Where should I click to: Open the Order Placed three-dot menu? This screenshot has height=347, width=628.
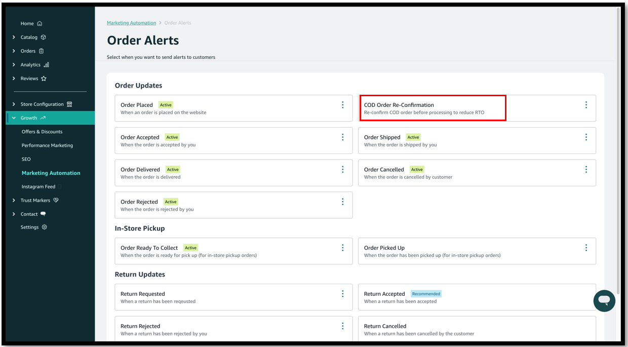coord(342,105)
